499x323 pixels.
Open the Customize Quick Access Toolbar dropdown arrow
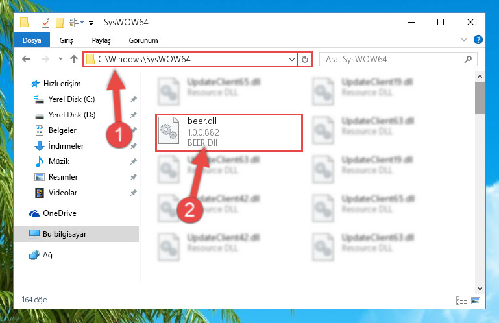point(91,23)
